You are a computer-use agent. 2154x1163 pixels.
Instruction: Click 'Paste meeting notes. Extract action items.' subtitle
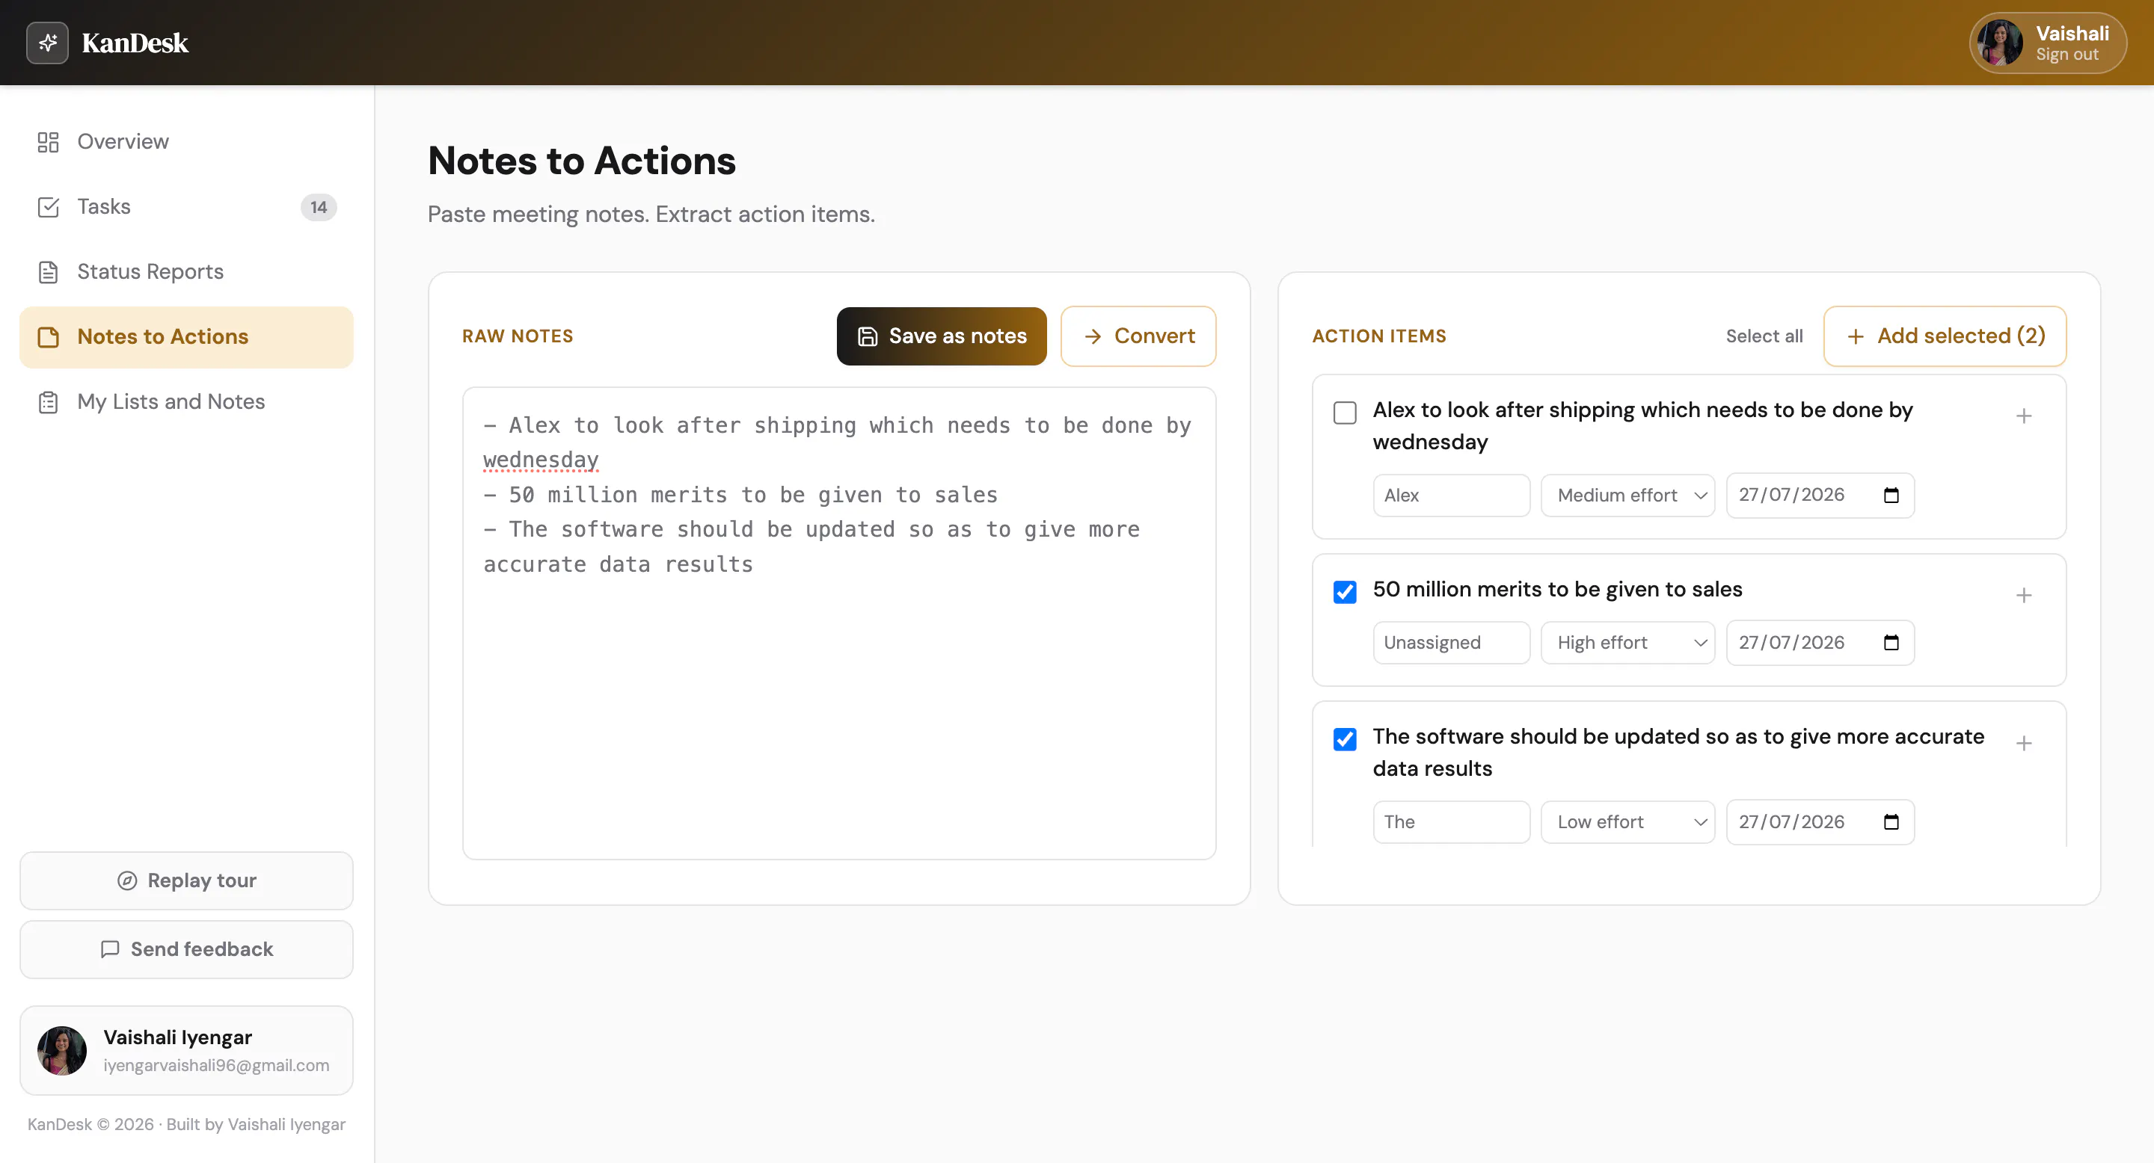pyautogui.click(x=651, y=215)
